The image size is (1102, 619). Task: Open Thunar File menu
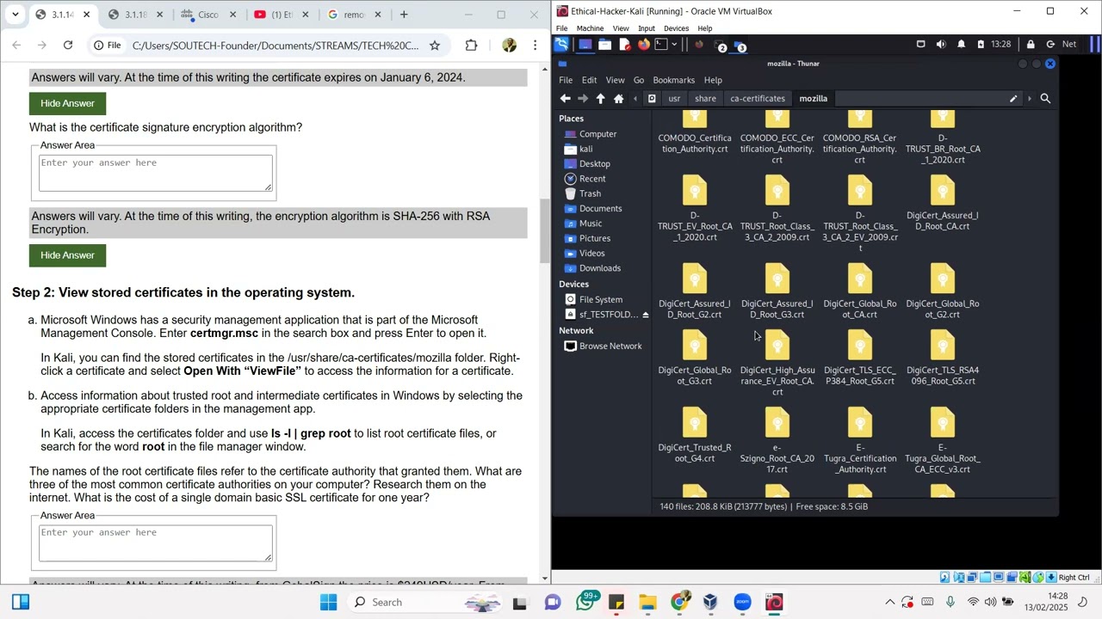click(566, 80)
